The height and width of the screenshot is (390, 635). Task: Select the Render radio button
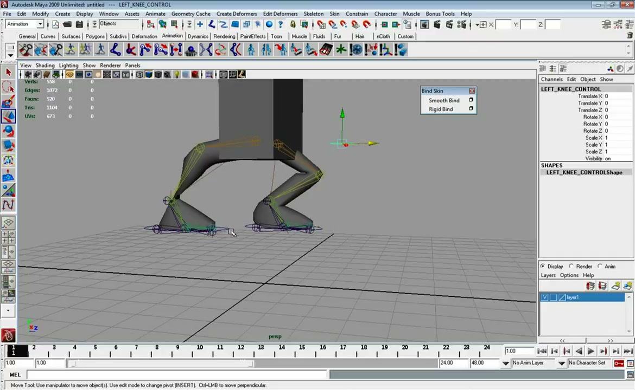[x=571, y=266]
